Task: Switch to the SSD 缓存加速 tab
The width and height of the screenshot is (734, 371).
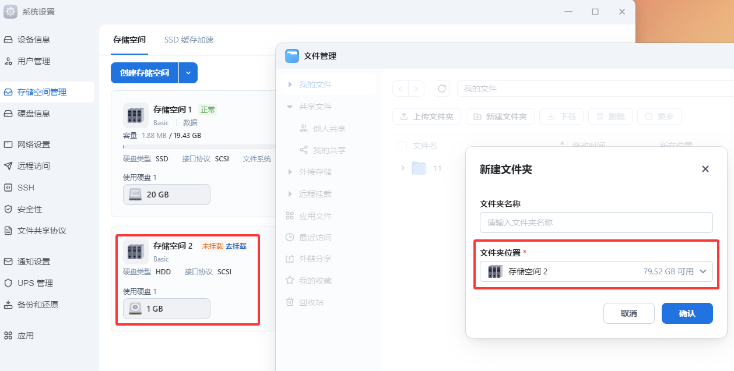Action: (x=189, y=40)
